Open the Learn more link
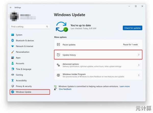 pyautogui.click(x=124, y=86)
